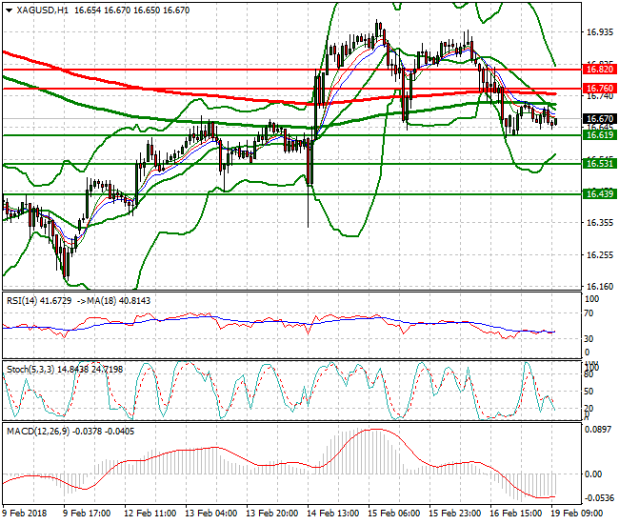Click the XAGUSD,H1 symbol title
This screenshot has width=619, height=524.
(42, 10)
